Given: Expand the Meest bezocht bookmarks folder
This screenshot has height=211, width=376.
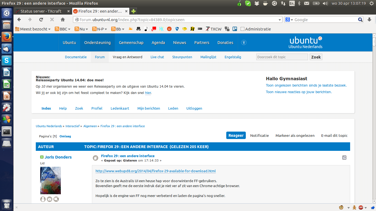Looking at the screenshot, I should pyautogui.click(x=33, y=29).
